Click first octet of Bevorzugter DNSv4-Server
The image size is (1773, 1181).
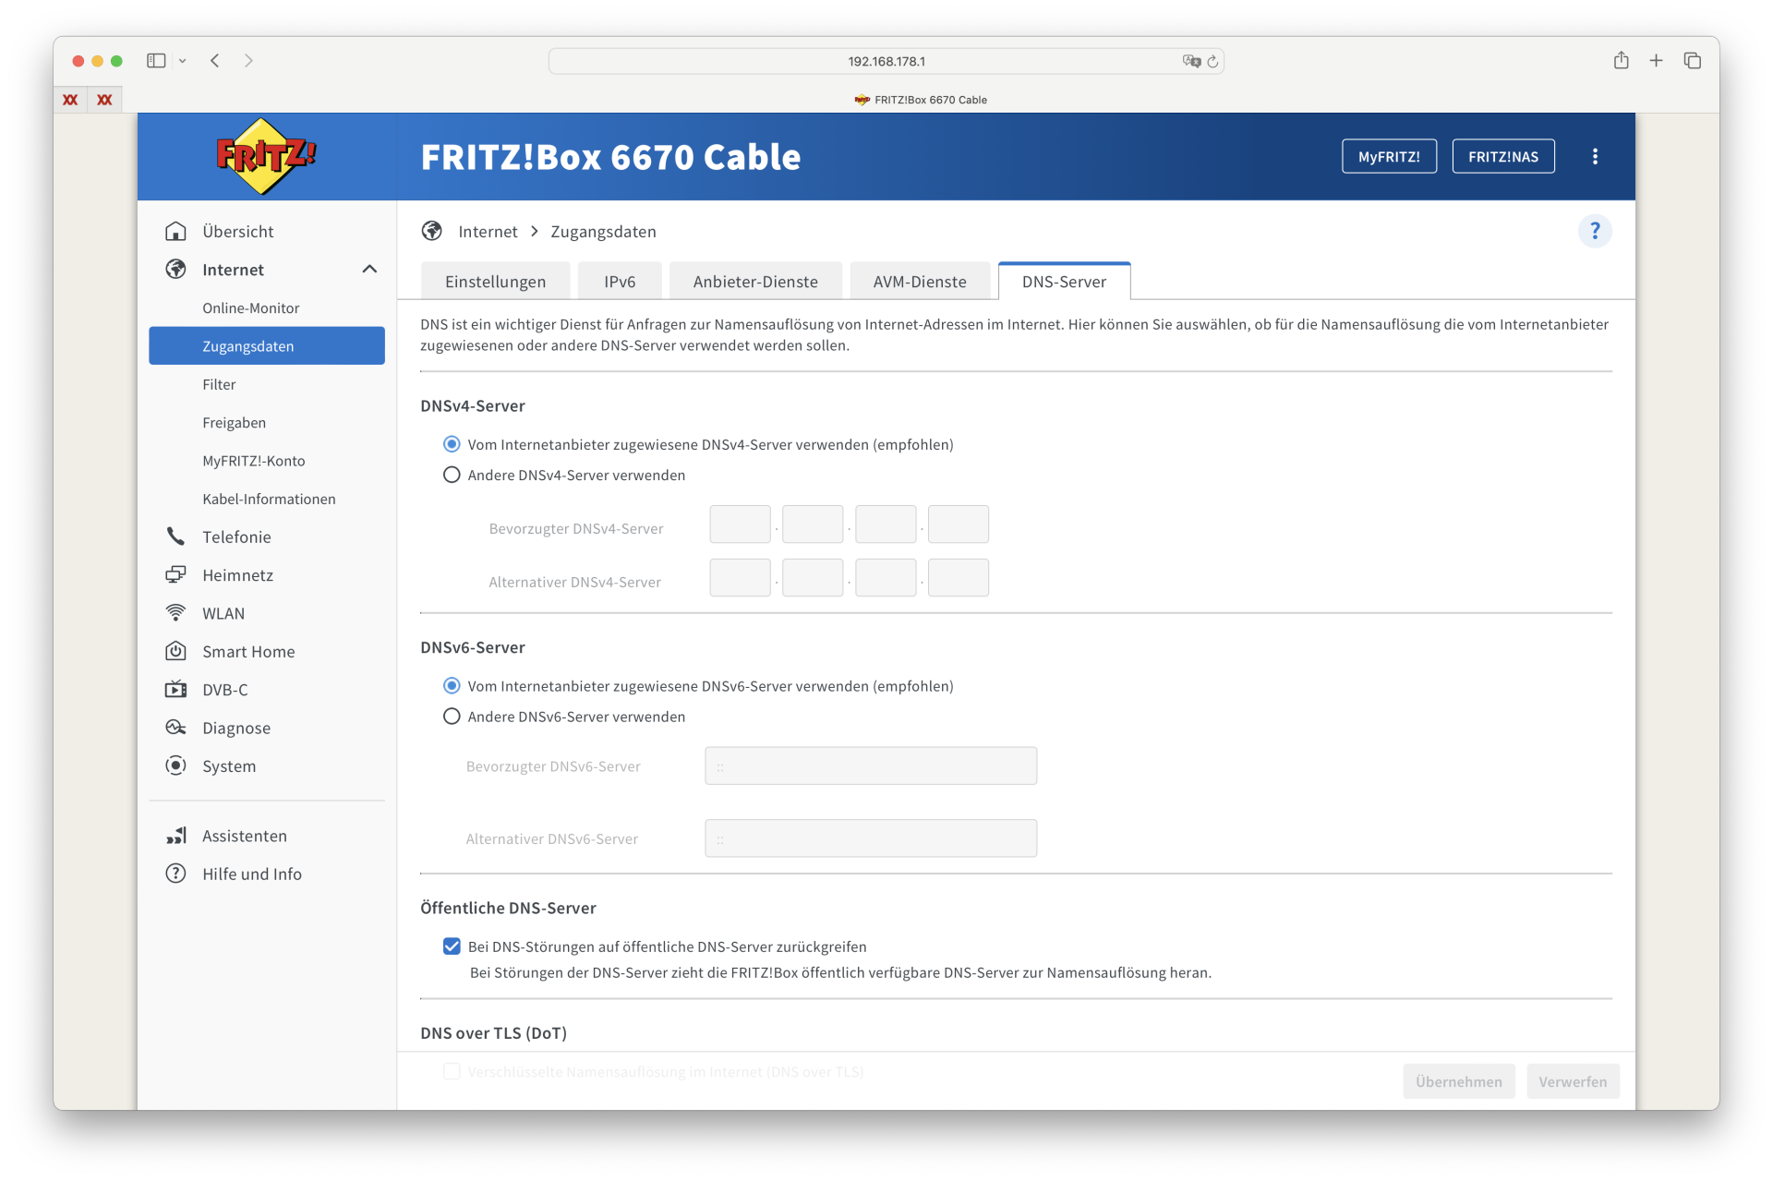tap(740, 524)
